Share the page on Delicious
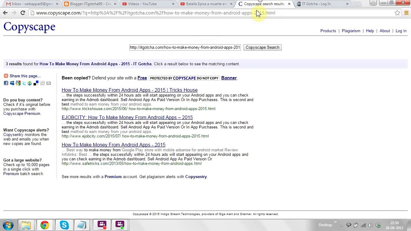 (36, 83)
